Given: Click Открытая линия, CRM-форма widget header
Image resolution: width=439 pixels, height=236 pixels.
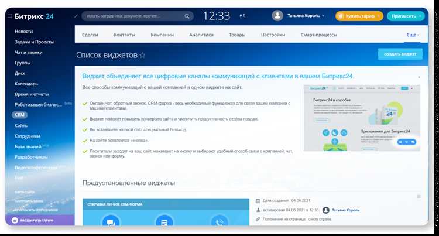Looking at the screenshot, I should [166, 204].
